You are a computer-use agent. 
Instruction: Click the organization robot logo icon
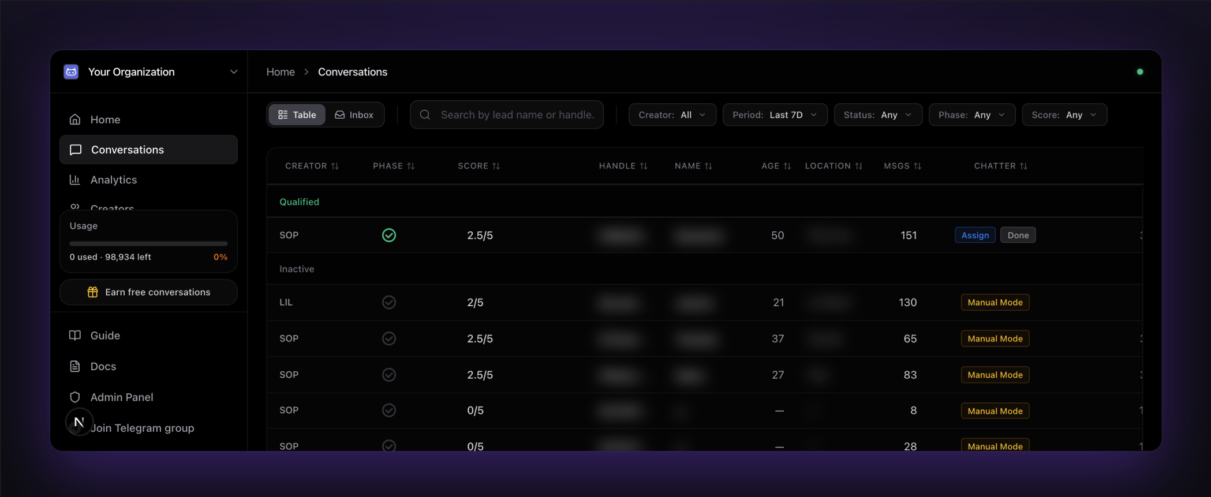coord(71,71)
